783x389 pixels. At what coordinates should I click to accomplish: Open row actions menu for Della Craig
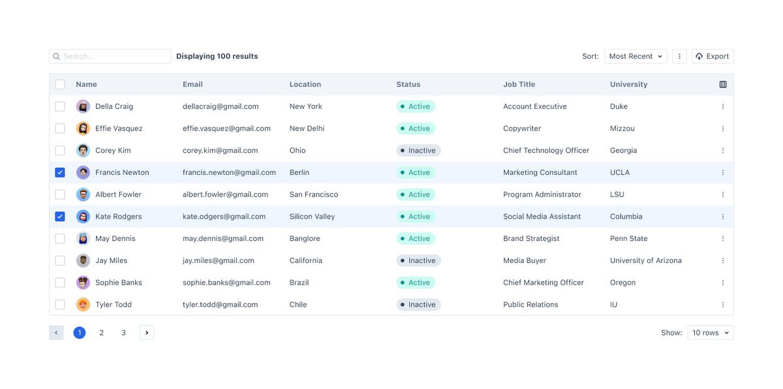point(723,106)
